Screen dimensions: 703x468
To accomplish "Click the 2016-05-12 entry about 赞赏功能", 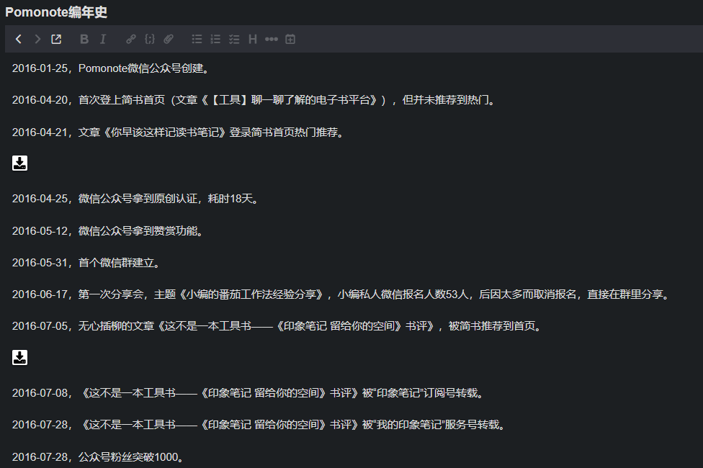I will pyautogui.click(x=107, y=231).
